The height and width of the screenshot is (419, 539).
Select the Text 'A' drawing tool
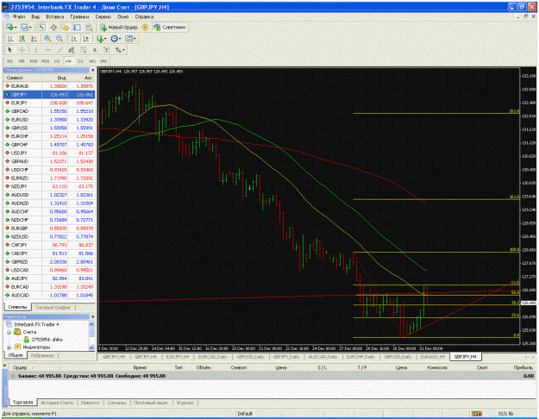pos(95,50)
